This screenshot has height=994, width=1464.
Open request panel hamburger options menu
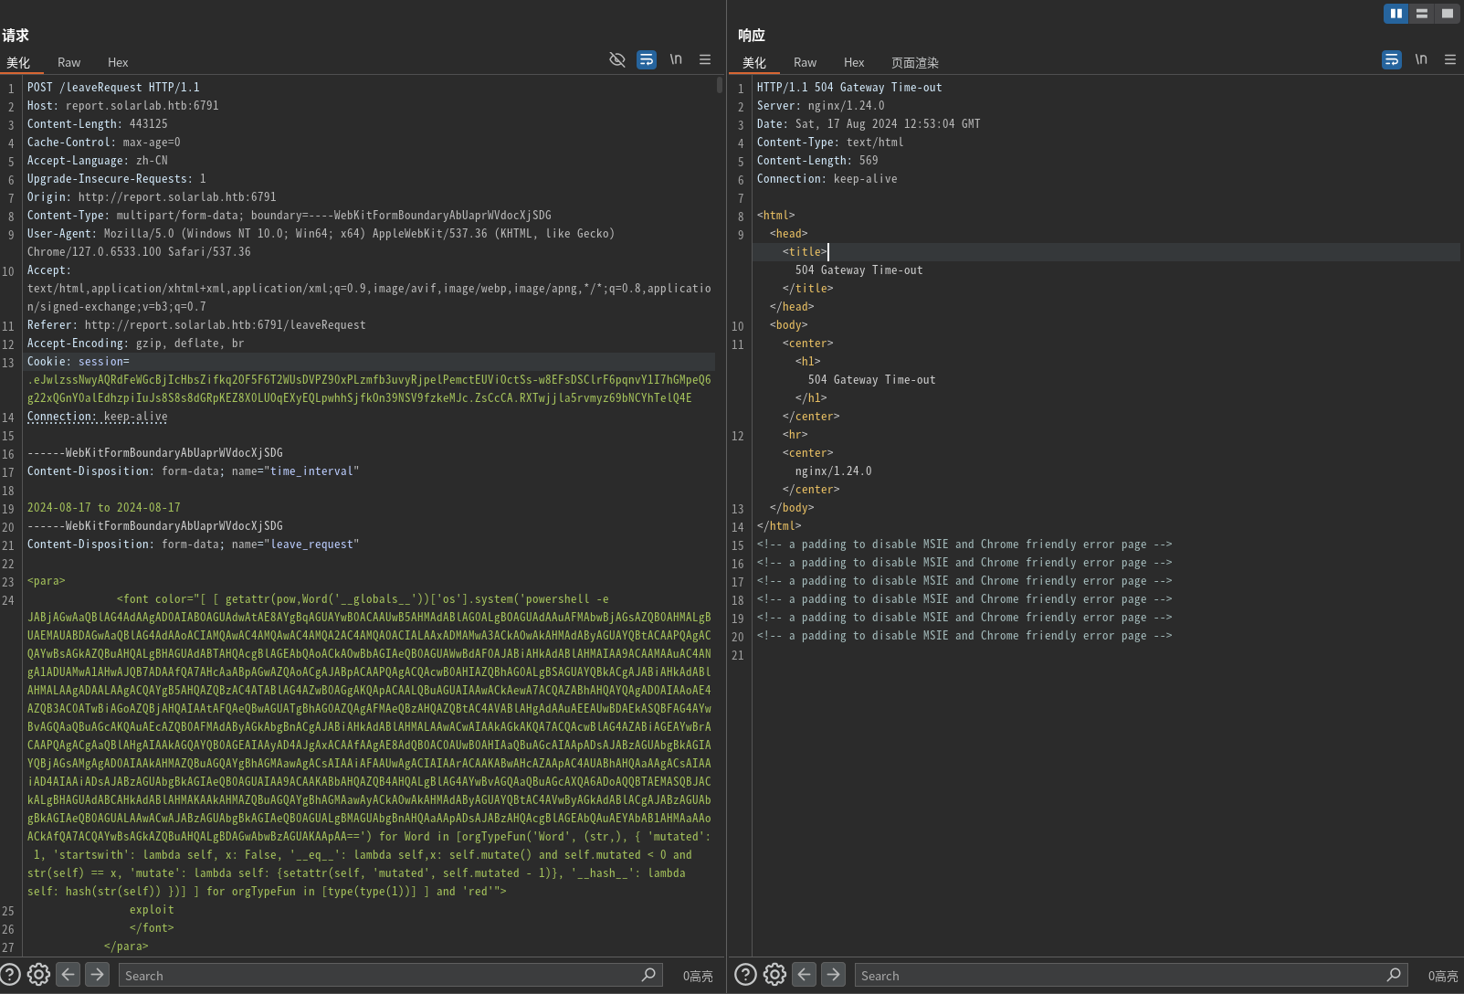click(x=705, y=59)
